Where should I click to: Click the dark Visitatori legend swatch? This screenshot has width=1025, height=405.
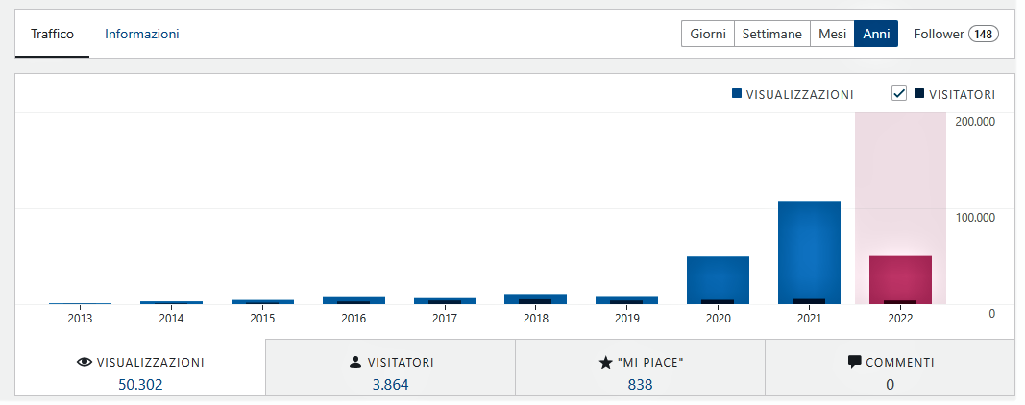pos(919,94)
